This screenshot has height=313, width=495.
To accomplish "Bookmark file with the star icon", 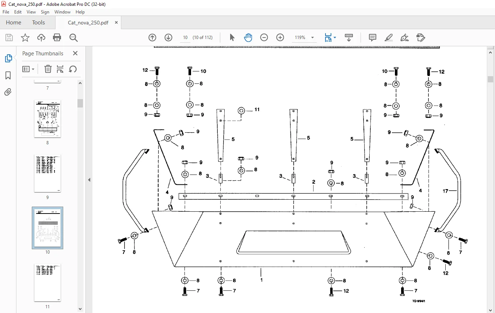I will tap(25, 38).
